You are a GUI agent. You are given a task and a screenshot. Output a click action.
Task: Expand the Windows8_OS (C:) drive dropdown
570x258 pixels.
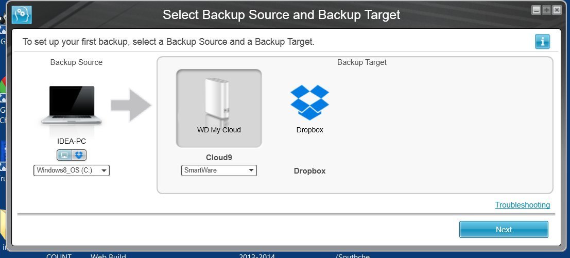[72, 170]
